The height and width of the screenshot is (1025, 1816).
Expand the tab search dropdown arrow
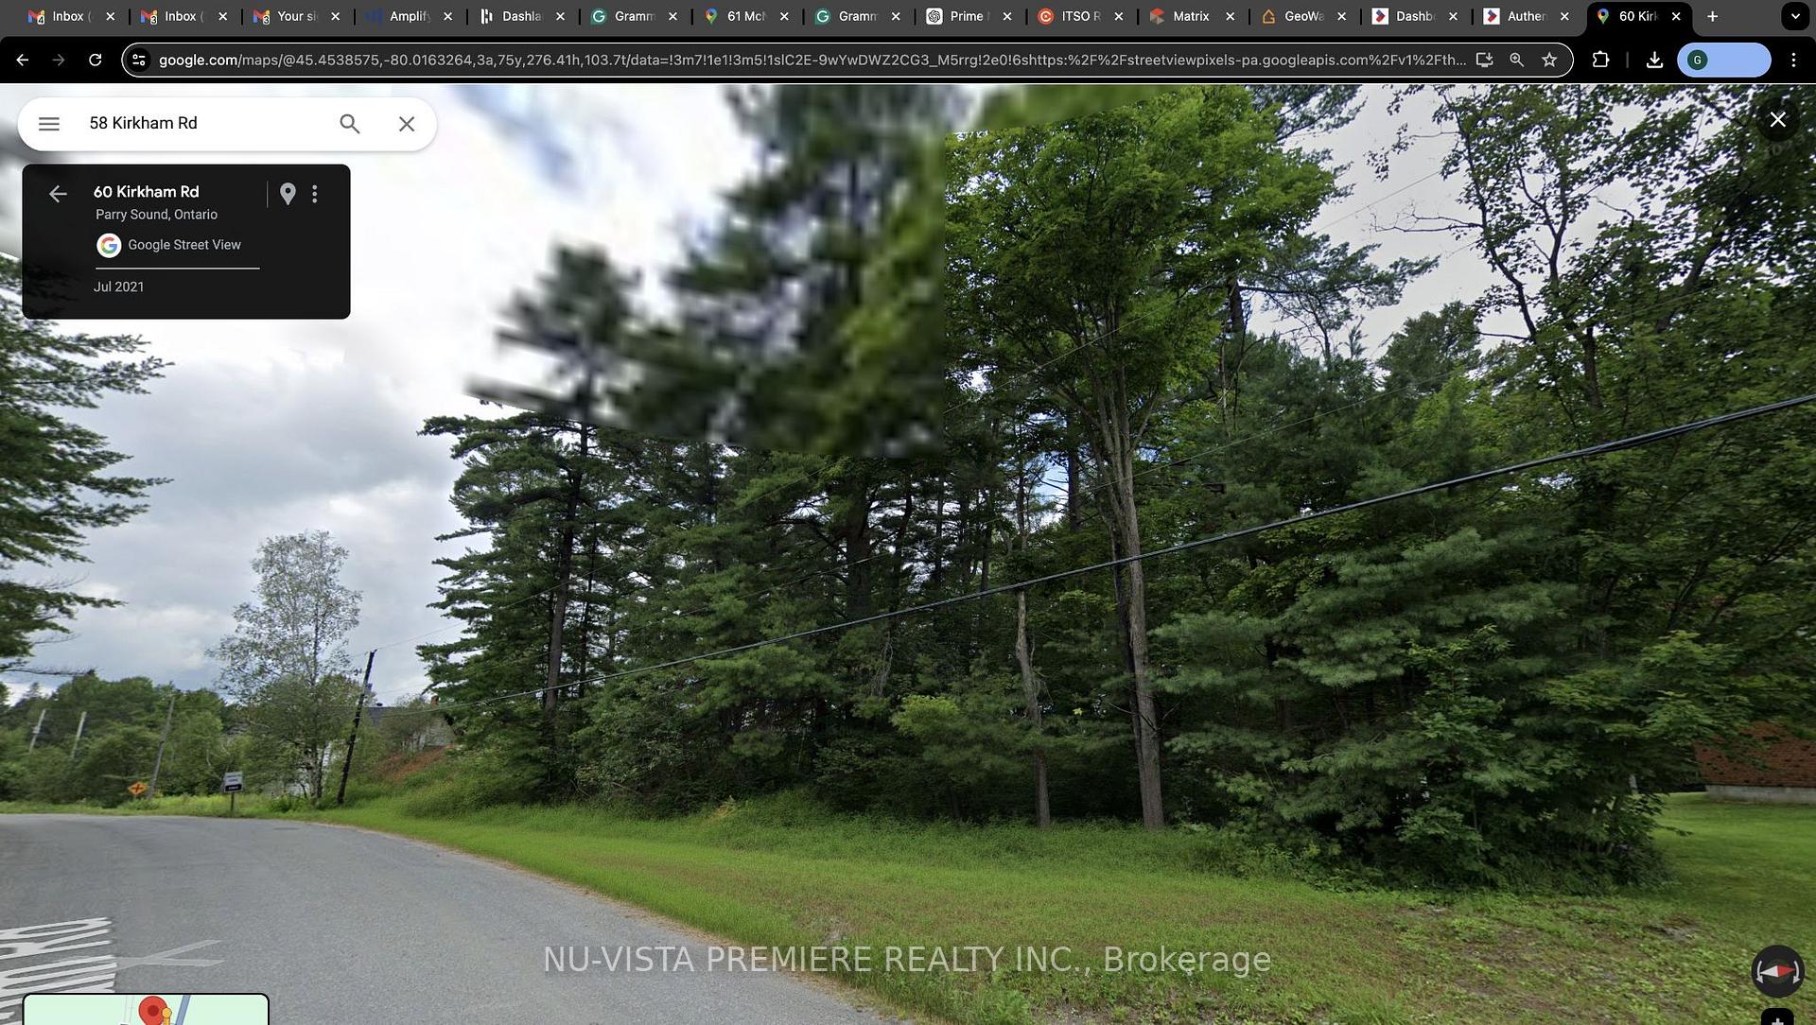(x=1794, y=16)
